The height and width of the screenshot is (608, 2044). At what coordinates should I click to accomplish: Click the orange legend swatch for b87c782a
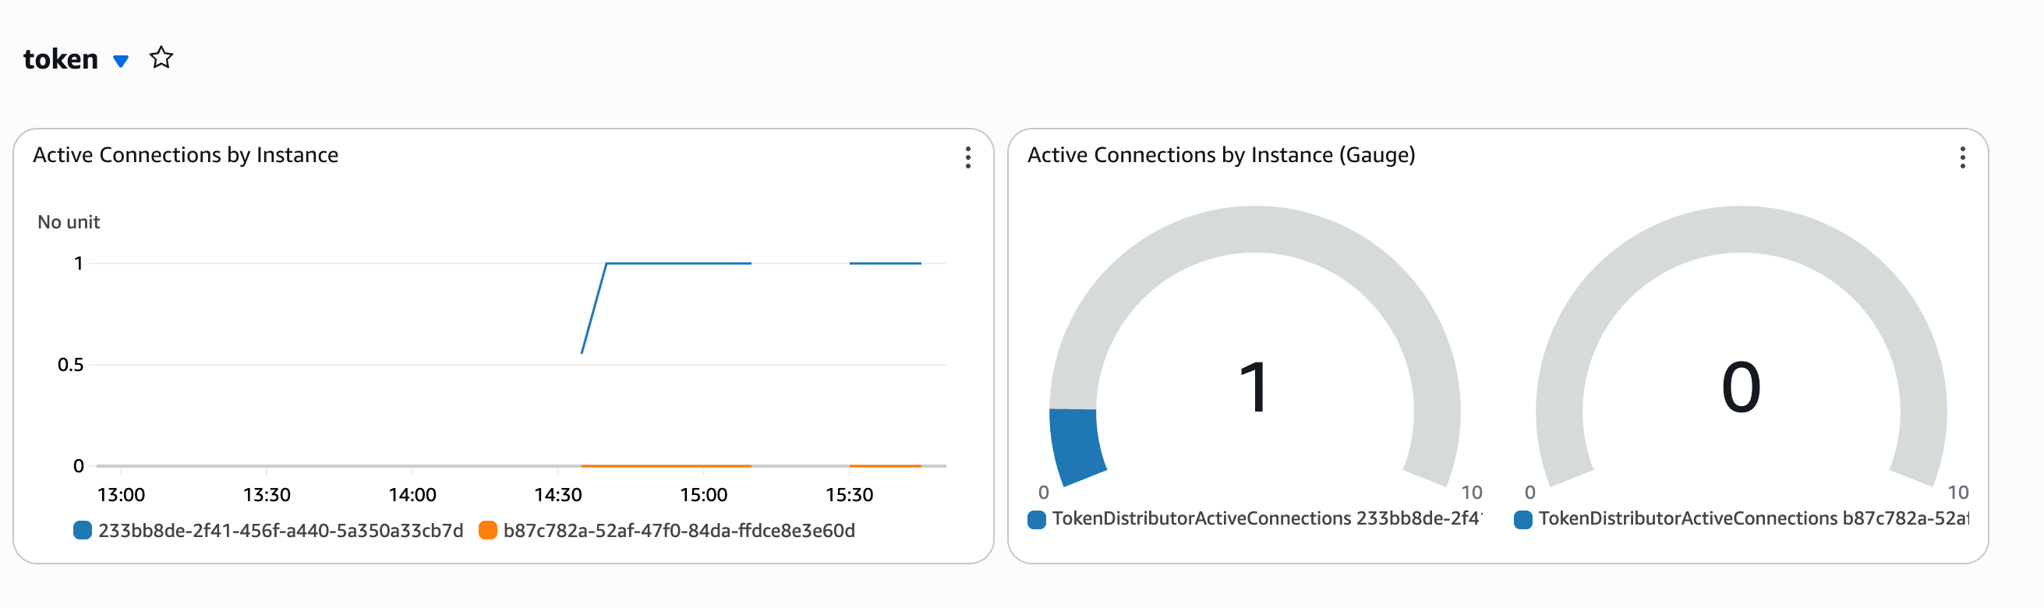[x=488, y=530]
